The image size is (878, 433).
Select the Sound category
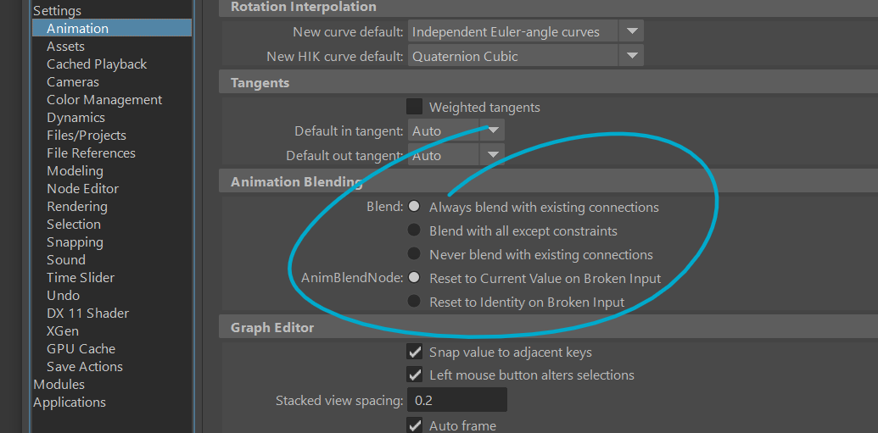pos(66,259)
